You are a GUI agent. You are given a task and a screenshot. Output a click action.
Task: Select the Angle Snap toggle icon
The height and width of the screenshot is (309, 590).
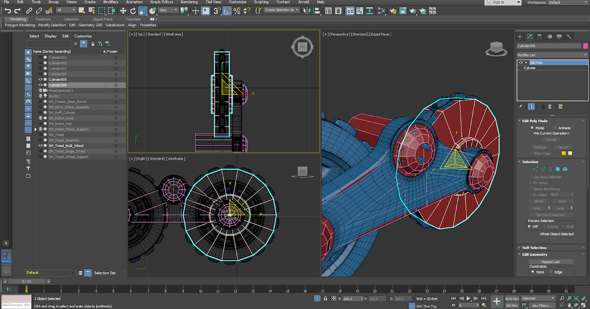coord(228,10)
